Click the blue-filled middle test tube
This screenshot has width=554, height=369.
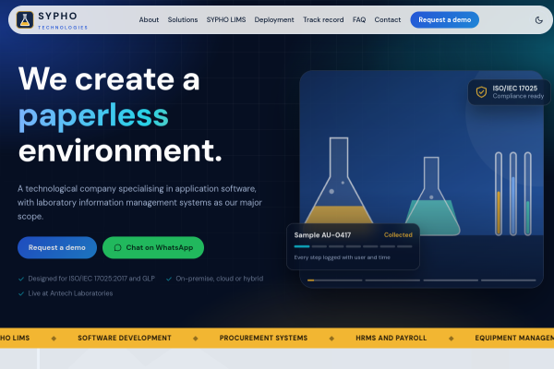(x=513, y=194)
